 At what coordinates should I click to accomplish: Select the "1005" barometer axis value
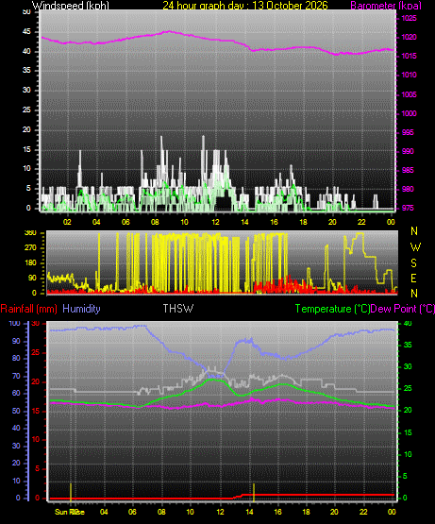(x=409, y=94)
